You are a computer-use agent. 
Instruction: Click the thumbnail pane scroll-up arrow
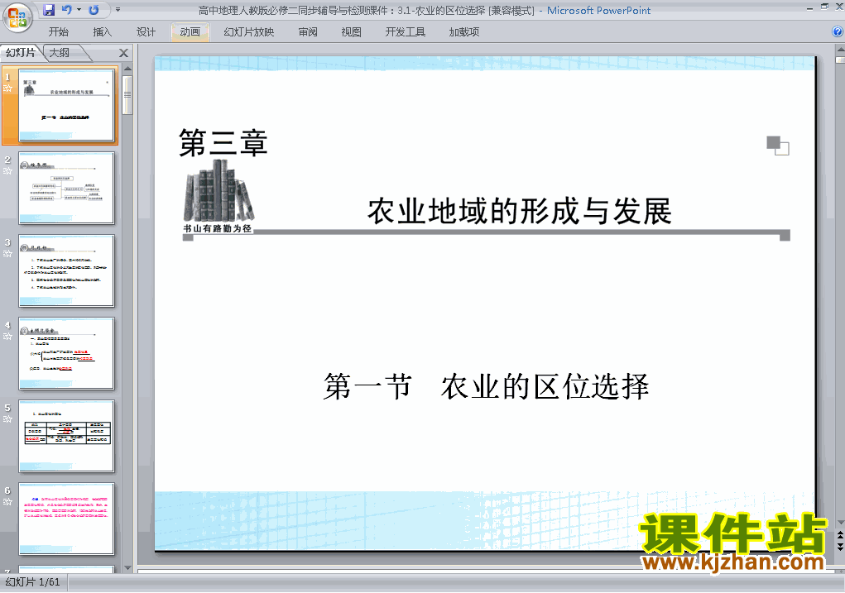(127, 69)
